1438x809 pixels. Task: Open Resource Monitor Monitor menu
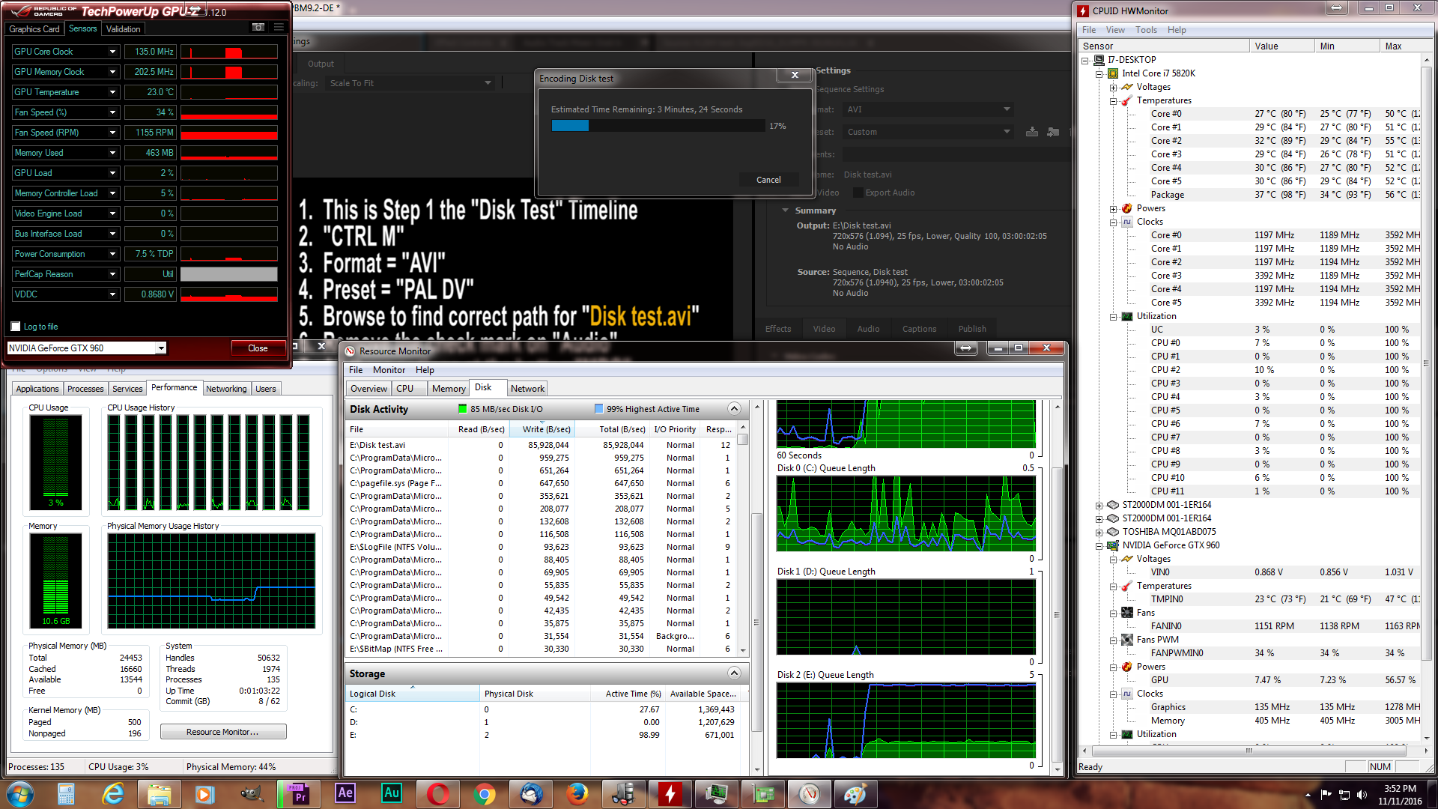coord(389,370)
